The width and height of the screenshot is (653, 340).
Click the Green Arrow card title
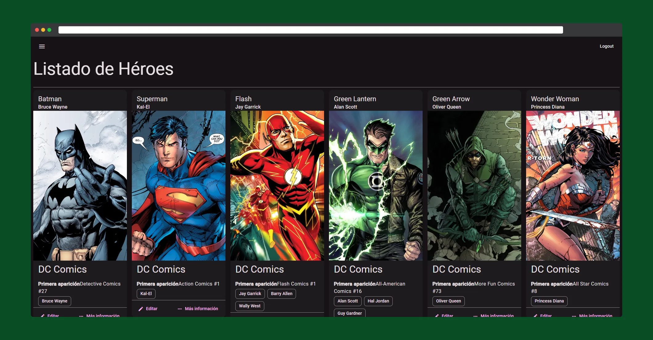click(x=451, y=99)
